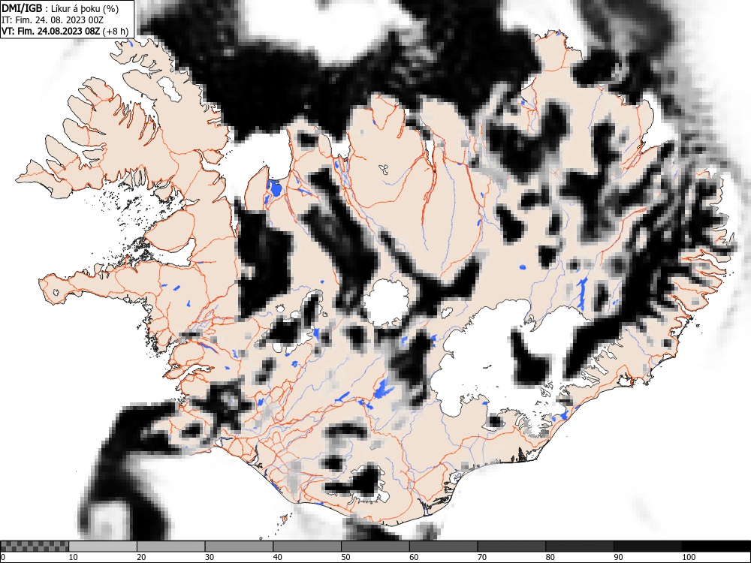Click the legend label "20"
Image resolution: width=751 pixels, height=563 pixels.
(141, 557)
